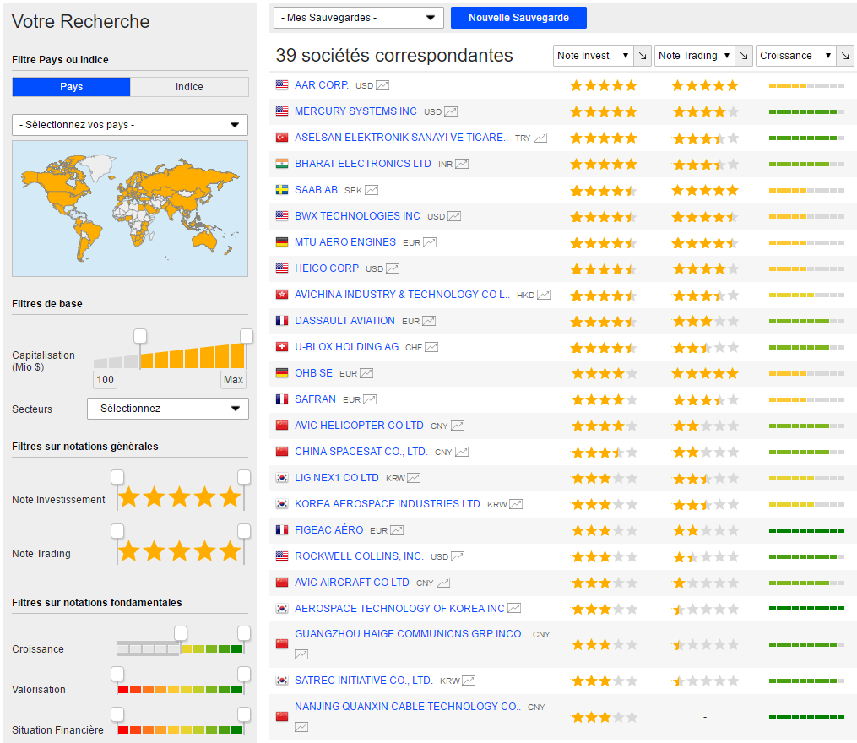The image size is (857, 743).
Task: Click the sort arrow next to Note Invest.
Action: tap(643, 56)
